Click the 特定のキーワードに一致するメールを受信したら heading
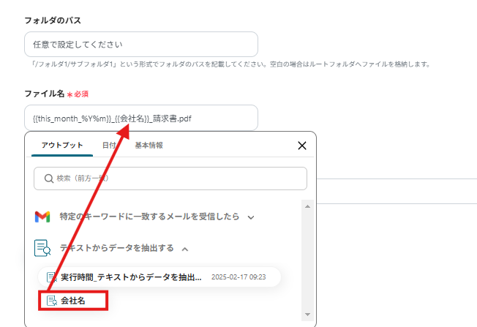477x327 pixels. [x=149, y=217]
